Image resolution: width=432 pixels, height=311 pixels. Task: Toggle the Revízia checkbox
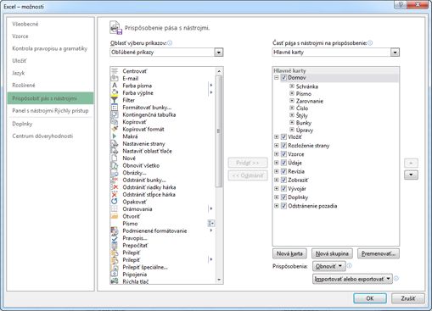point(283,171)
